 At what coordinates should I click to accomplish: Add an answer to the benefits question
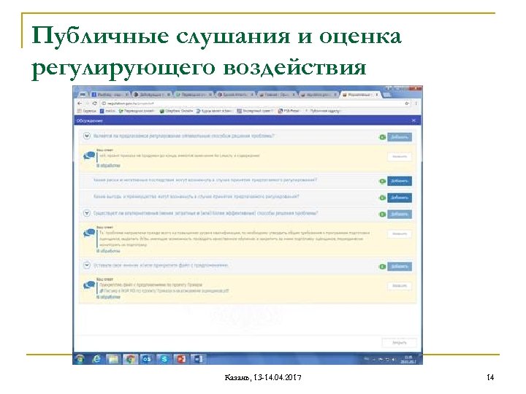click(400, 198)
